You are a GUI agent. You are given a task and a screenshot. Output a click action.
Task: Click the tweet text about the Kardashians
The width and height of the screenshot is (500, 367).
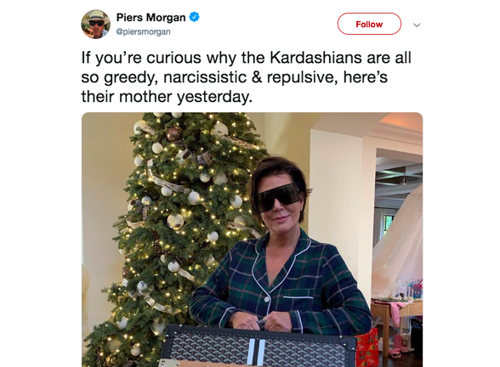tap(247, 77)
